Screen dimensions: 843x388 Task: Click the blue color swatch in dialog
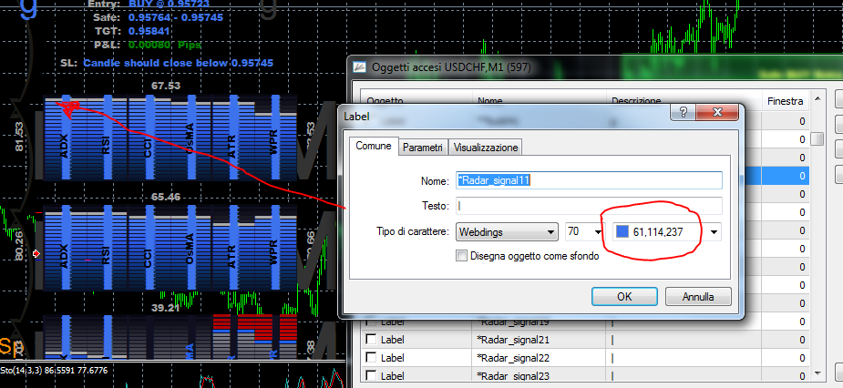pyautogui.click(x=622, y=232)
